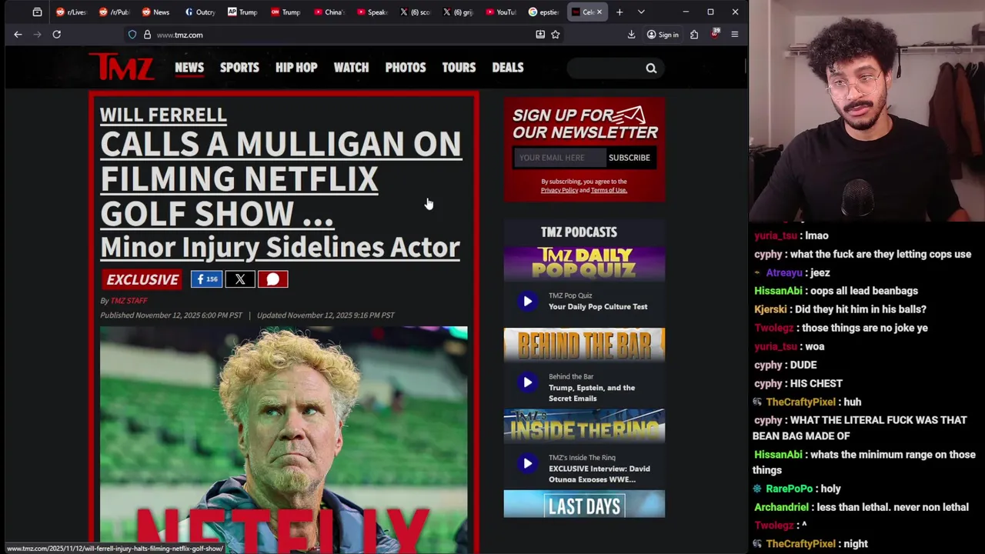
Task: Close the active TMZ tab
Action: click(599, 12)
